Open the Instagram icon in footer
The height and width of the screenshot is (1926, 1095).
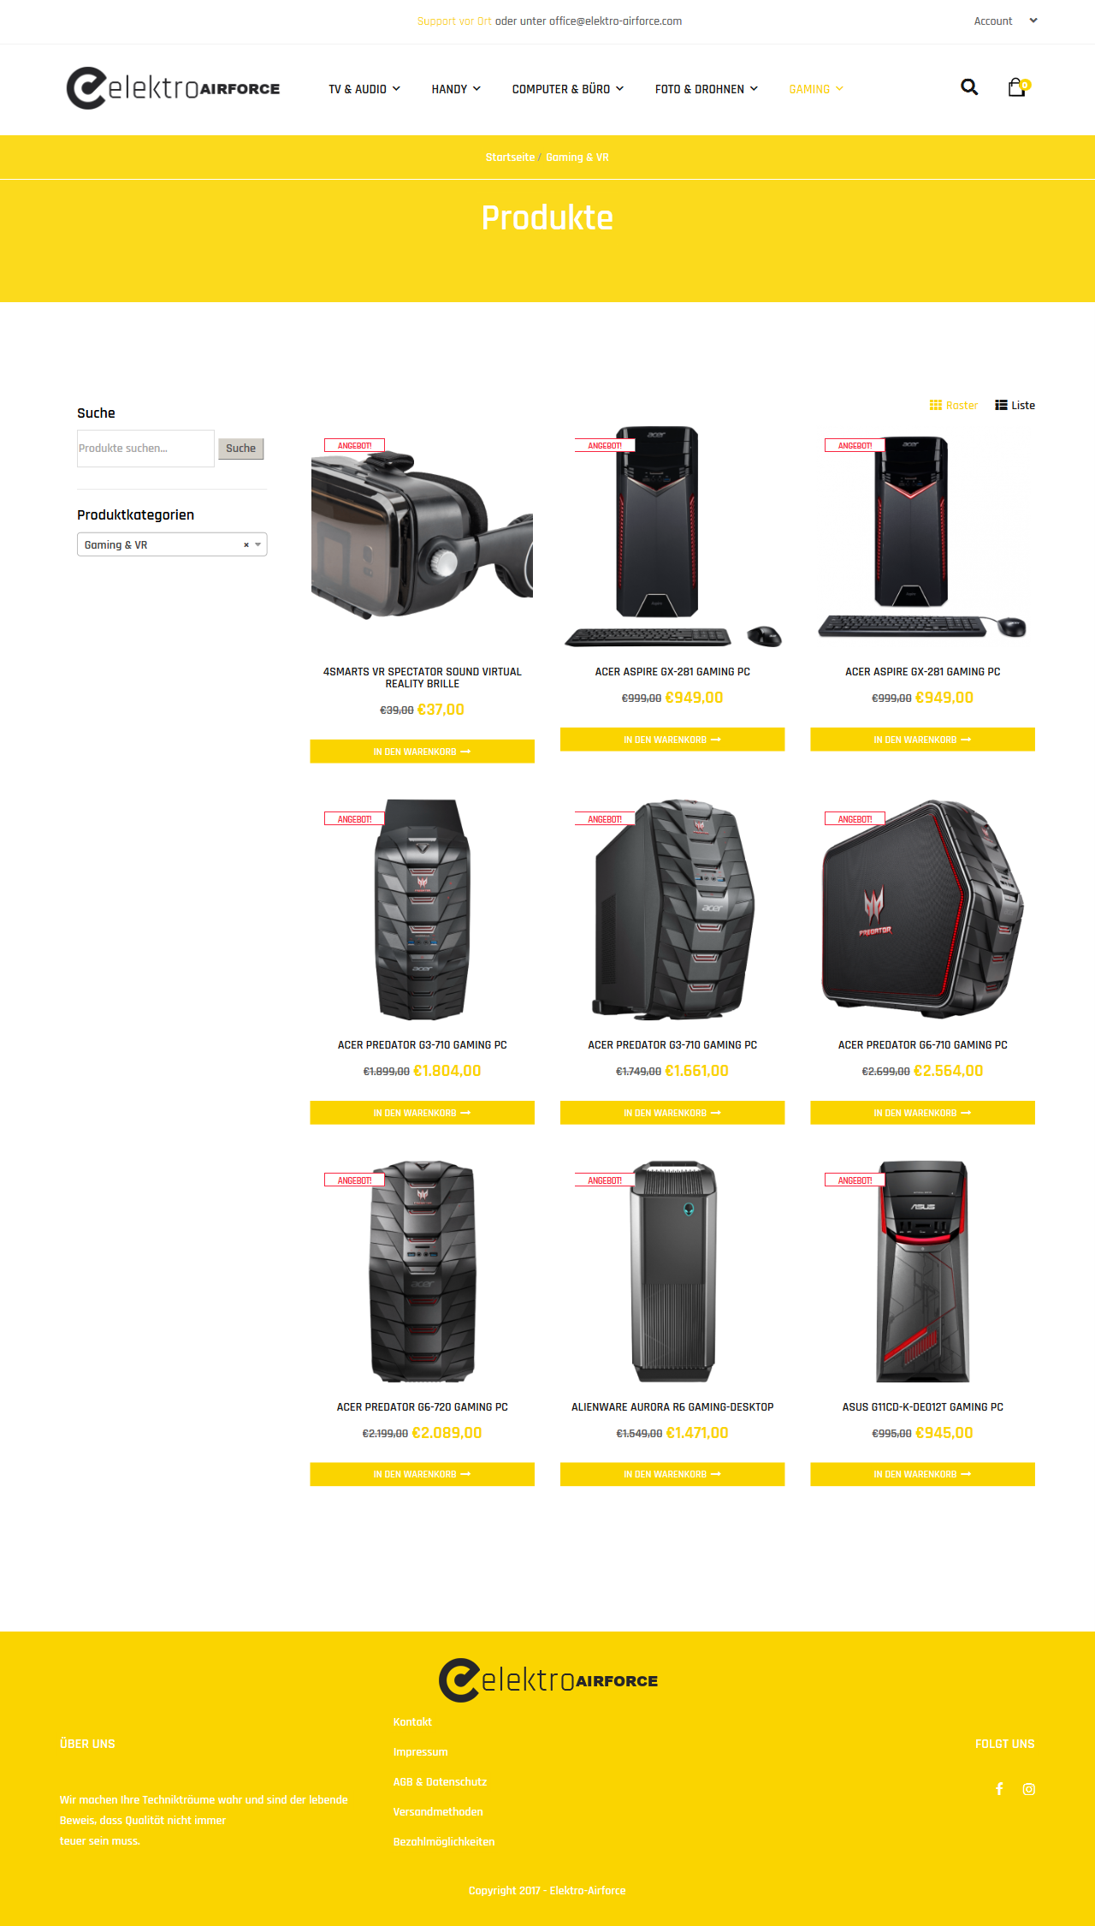(x=1029, y=1789)
